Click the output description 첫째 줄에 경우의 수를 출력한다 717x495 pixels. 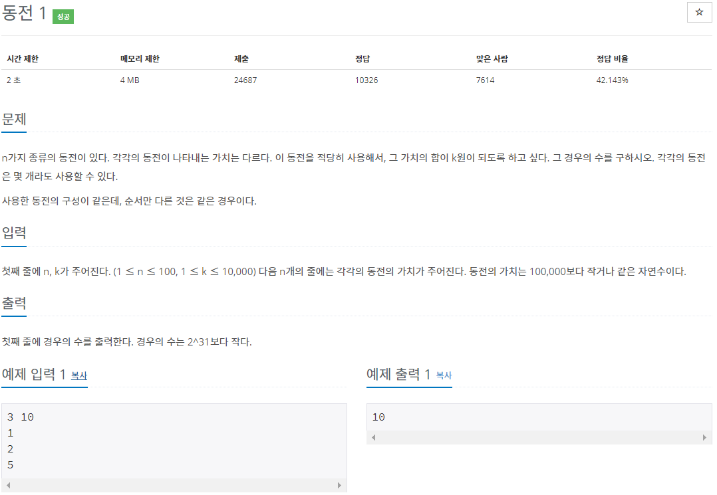68,342
